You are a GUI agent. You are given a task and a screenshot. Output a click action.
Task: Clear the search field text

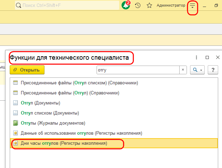pyautogui.click(x=183, y=70)
